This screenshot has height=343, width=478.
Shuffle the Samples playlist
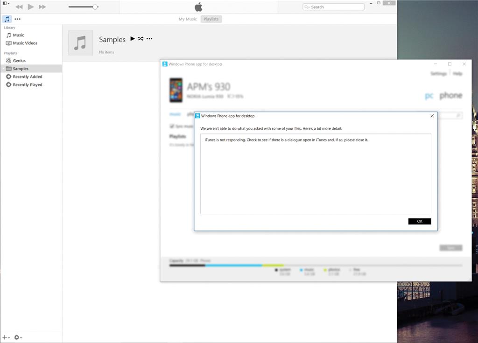click(141, 39)
